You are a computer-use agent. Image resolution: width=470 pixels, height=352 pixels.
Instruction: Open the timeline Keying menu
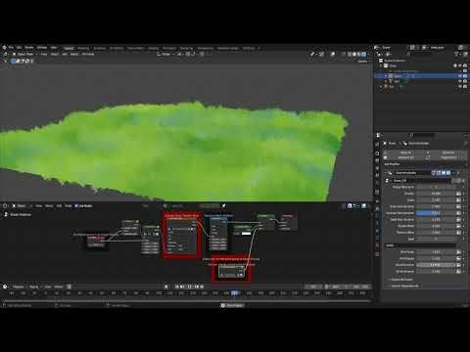coord(34,286)
